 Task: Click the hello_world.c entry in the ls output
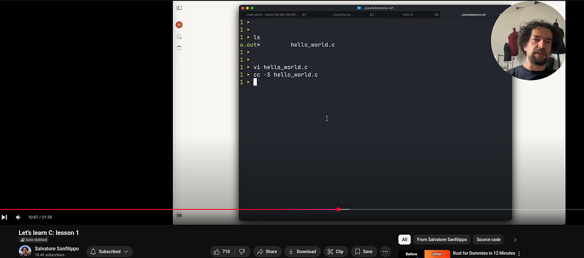pos(312,45)
